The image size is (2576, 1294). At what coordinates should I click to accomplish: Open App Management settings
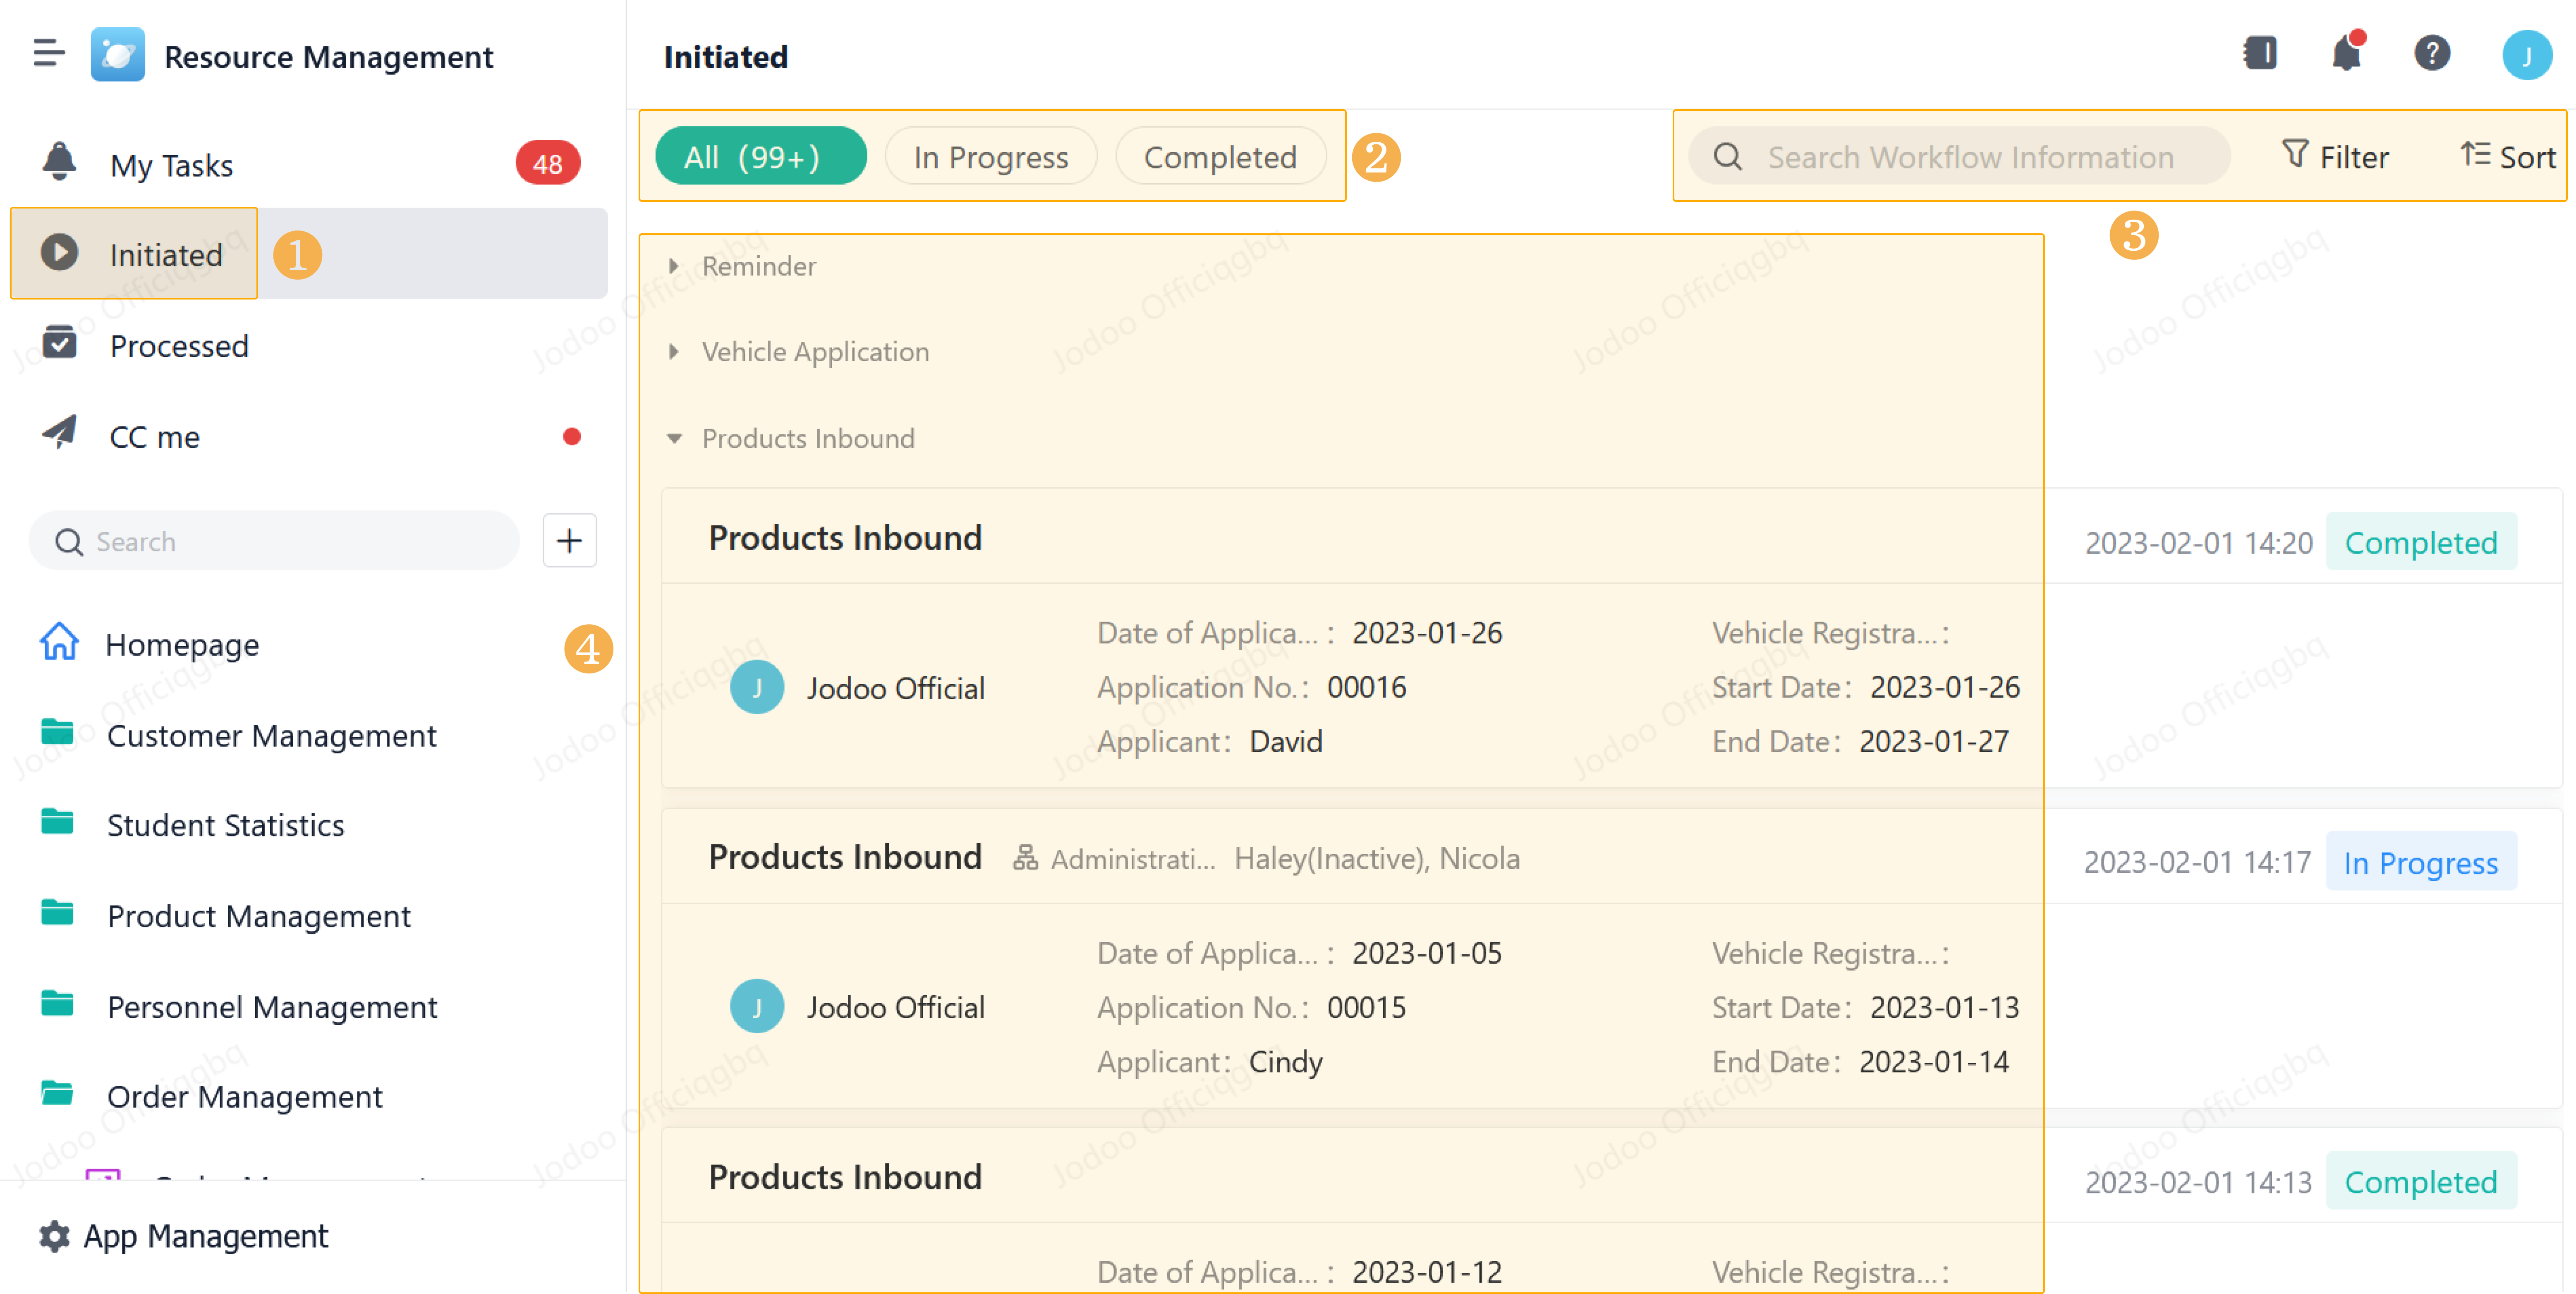pos(184,1237)
